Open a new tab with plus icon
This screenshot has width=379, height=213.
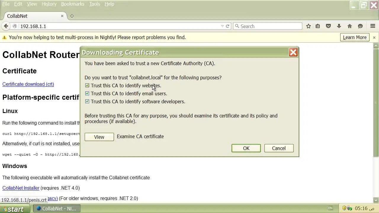click(72, 16)
